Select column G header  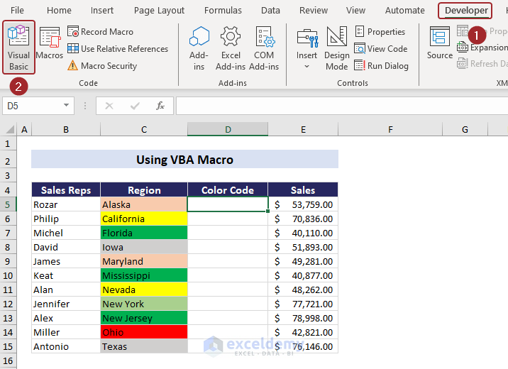pos(465,130)
